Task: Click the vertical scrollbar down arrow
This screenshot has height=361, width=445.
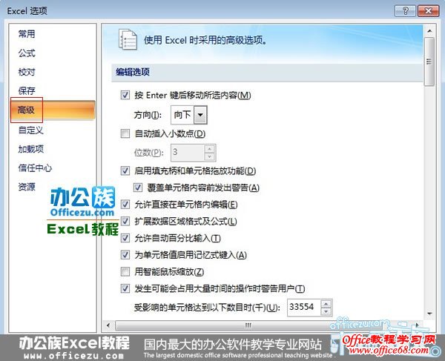Action: 429,314
